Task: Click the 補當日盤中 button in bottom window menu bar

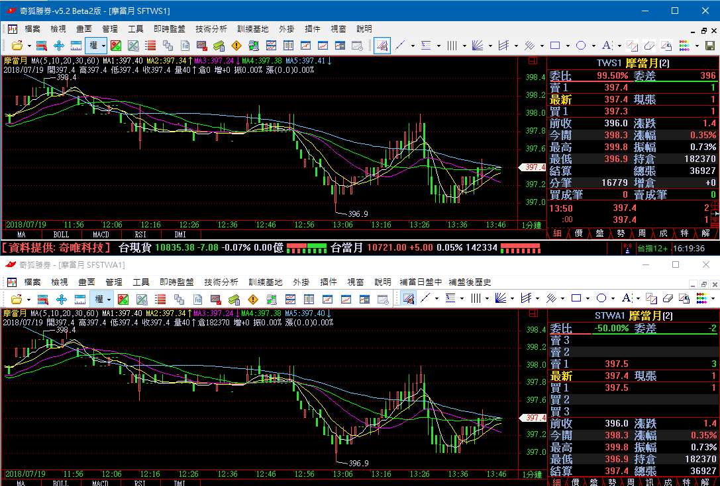Action: (x=420, y=282)
